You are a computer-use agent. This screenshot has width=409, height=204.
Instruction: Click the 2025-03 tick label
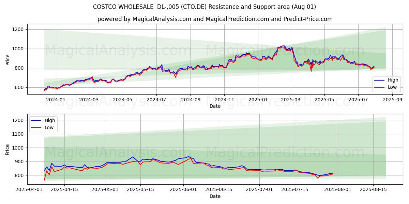[291, 100]
